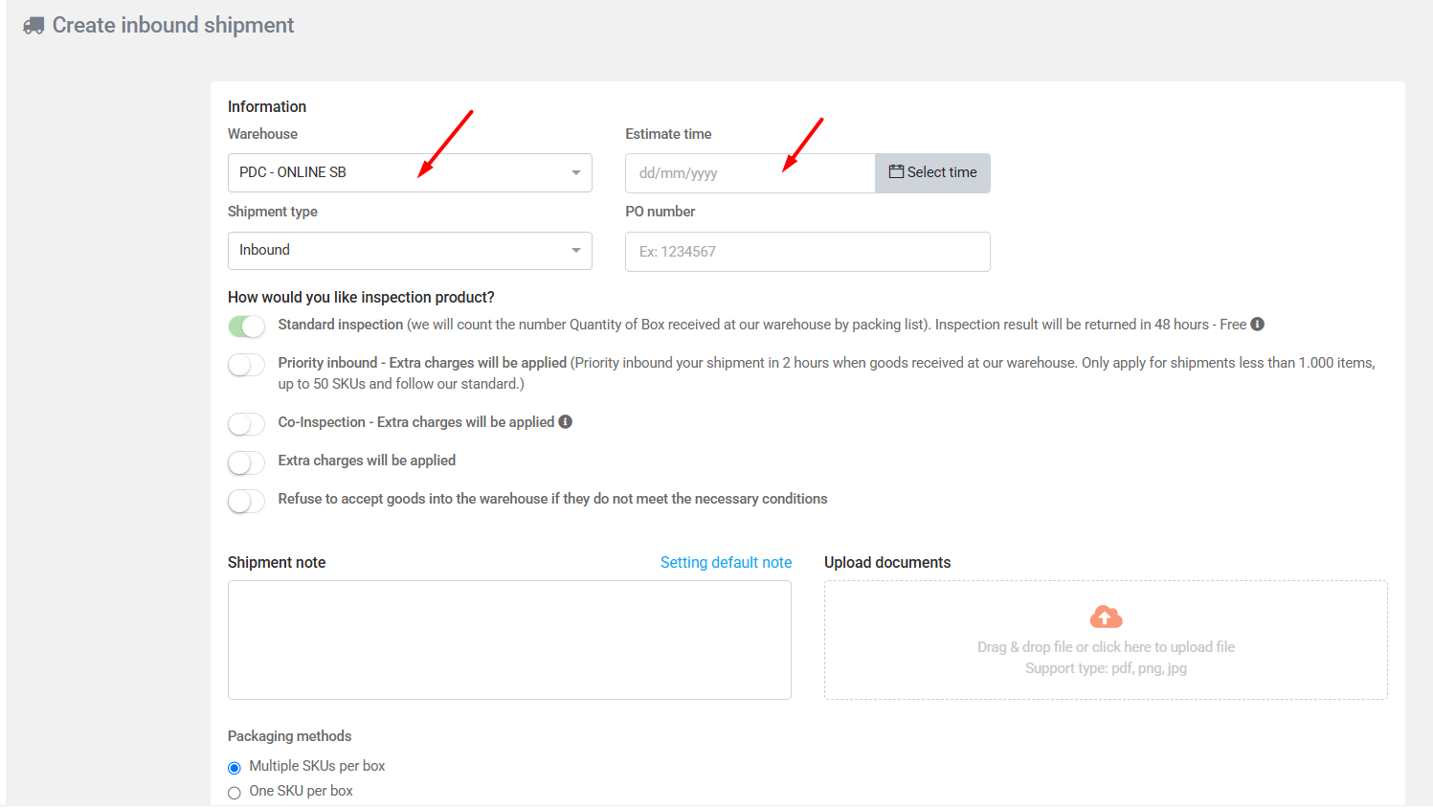Image resolution: width=1433 pixels, height=810 pixels.
Task: Click info icon next to Co-Inspection
Action: coord(566,422)
